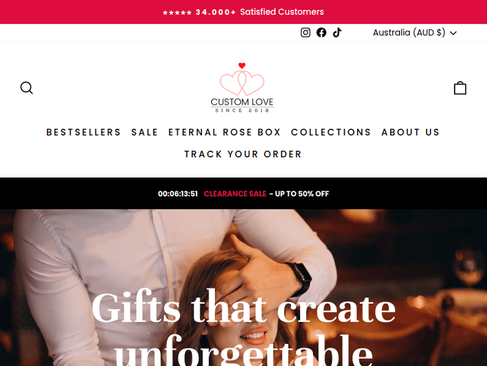Click the red heart atop logo

point(242,65)
